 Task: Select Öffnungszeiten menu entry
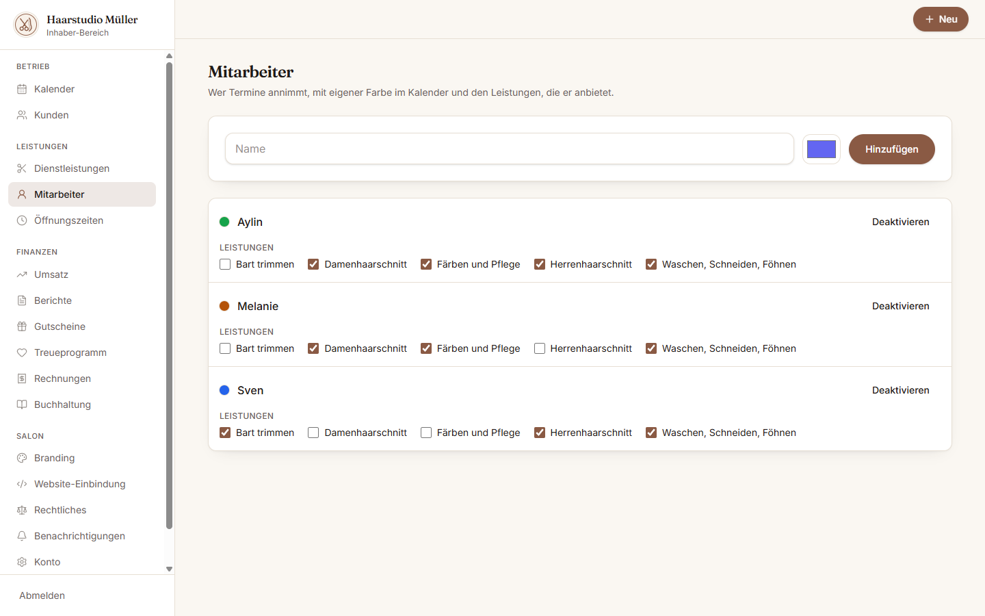[82, 220]
